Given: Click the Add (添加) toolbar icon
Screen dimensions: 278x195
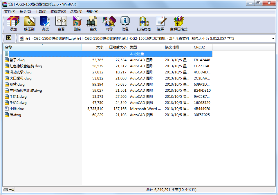Looking at the screenshot, I should click(13, 21).
